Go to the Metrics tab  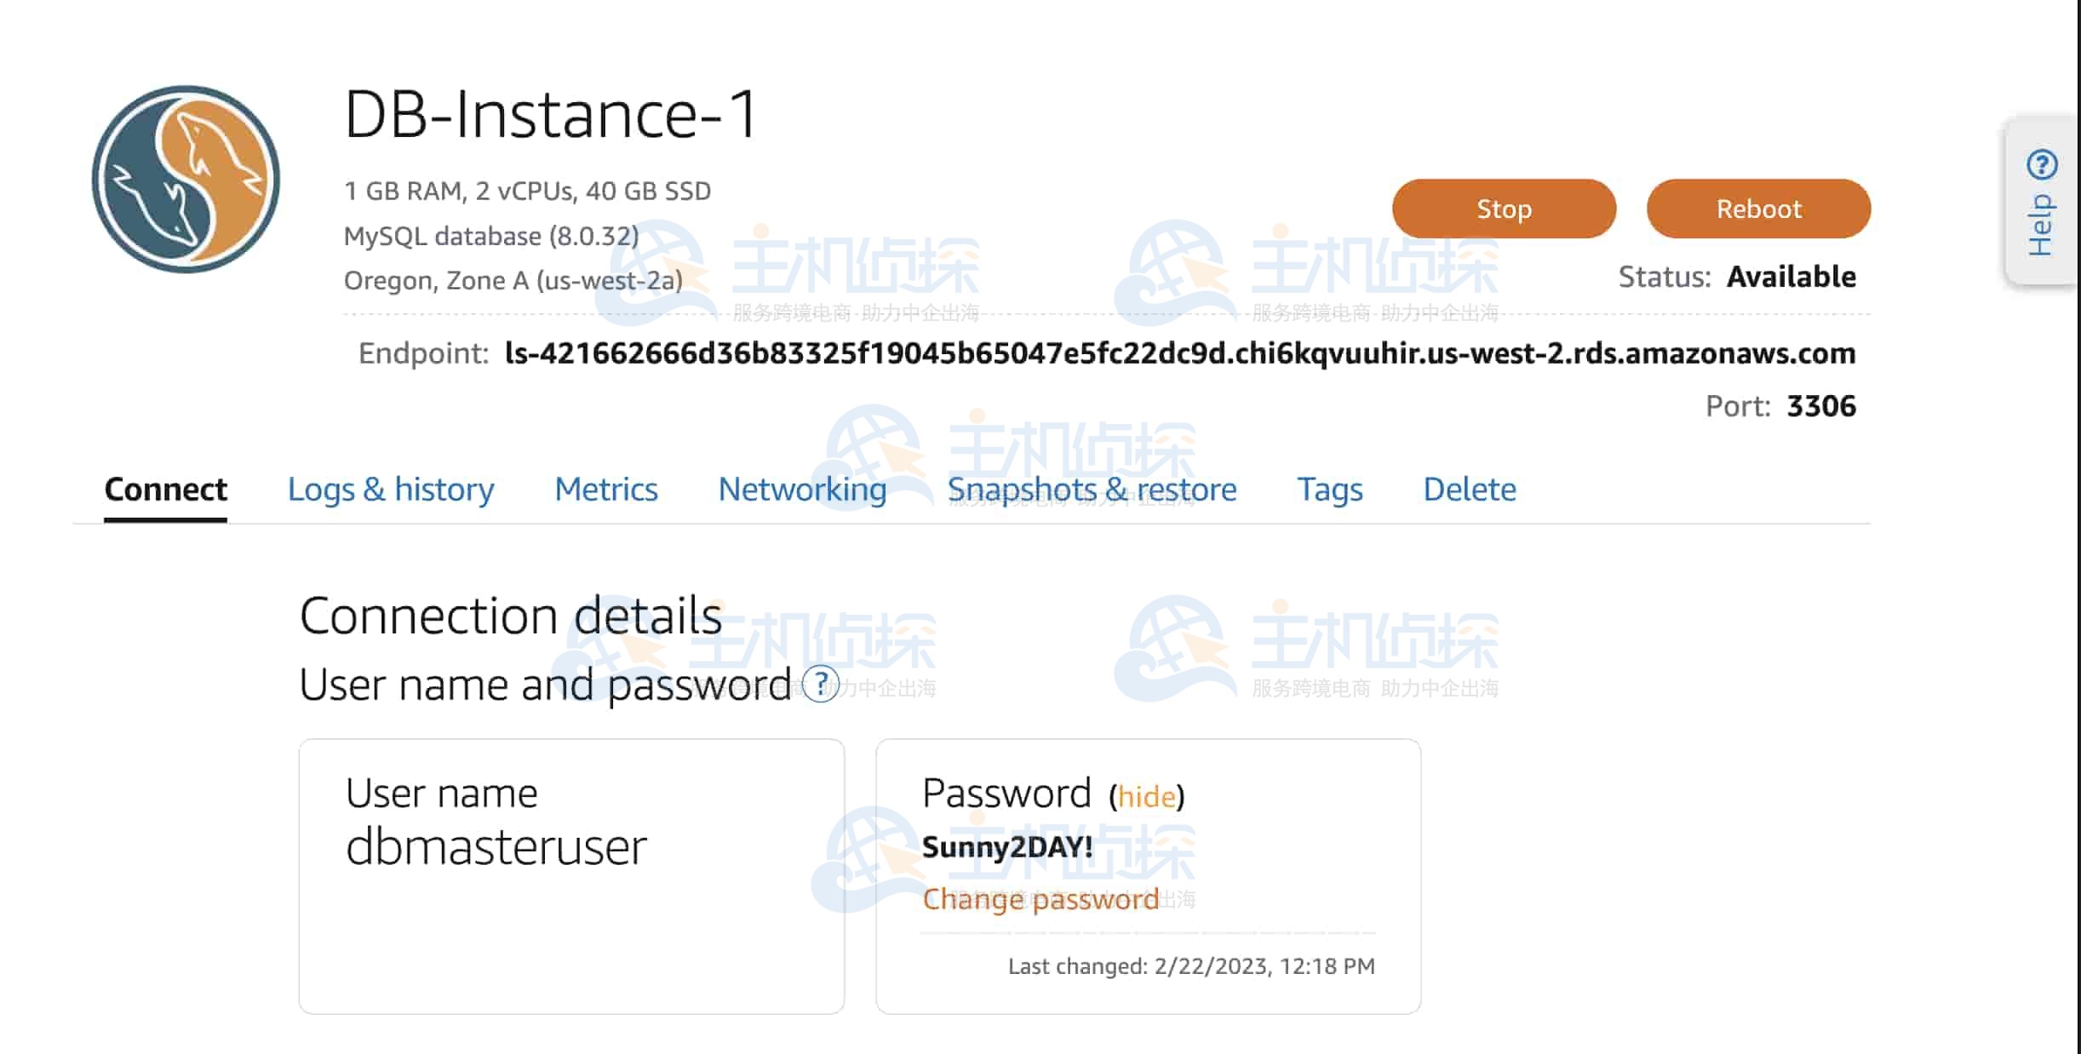605,490
